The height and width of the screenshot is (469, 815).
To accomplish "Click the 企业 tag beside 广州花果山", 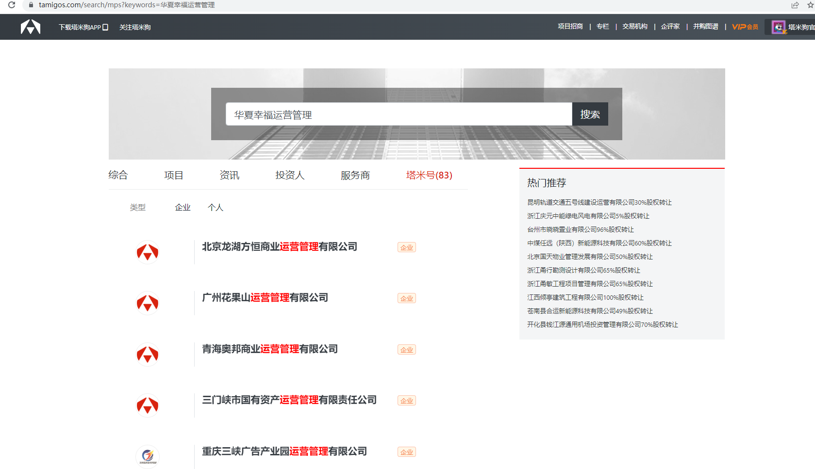I will pyautogui.click(x=407, y=298).
